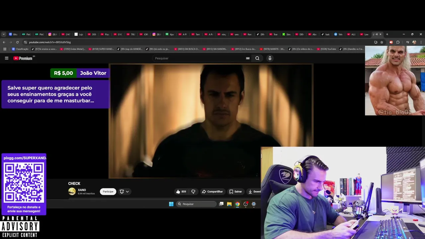Click the search magnifier button
This screenshot has height=239, width=425.
[x=257, y=58]
